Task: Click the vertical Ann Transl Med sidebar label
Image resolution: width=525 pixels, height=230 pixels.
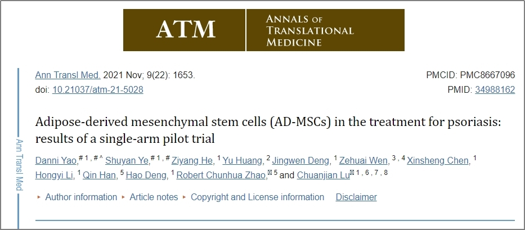Action: coord(20,164)
